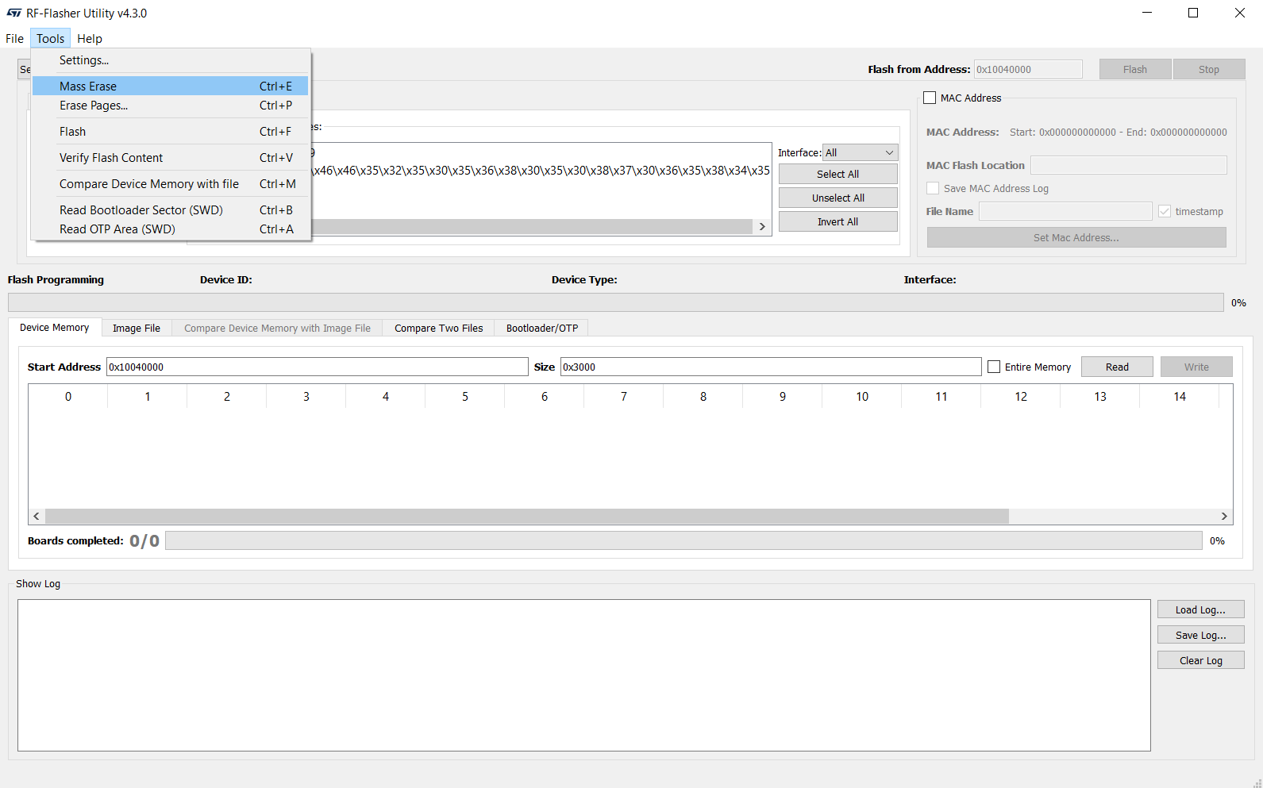Image resolution: width=1263 pixels, height=788 pixels.
Task: Click the Start Address input field
Action: click(317, 367)
